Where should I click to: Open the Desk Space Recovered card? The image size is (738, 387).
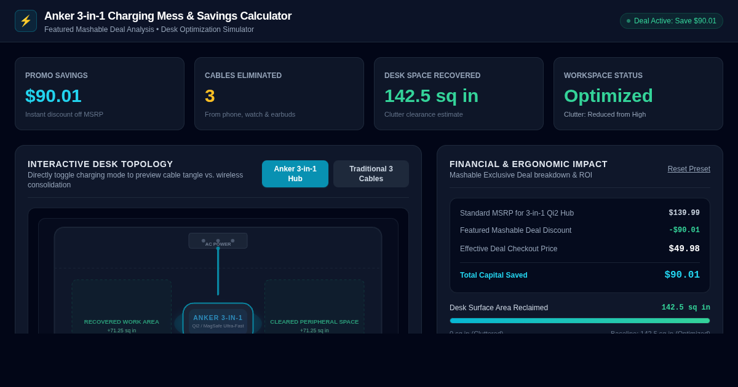point(459,93)
